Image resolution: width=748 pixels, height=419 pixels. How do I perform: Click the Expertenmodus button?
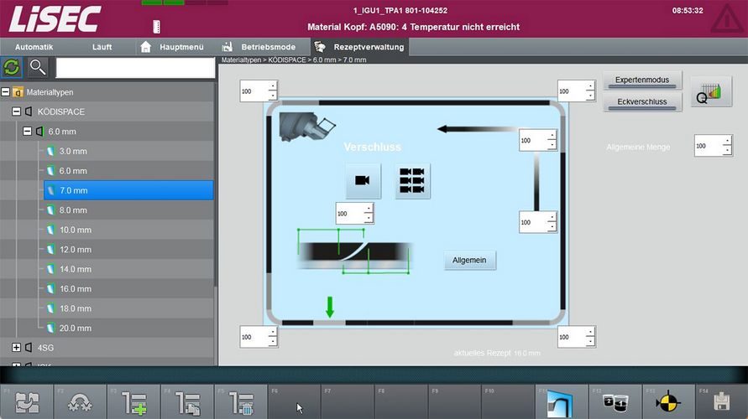642,80
